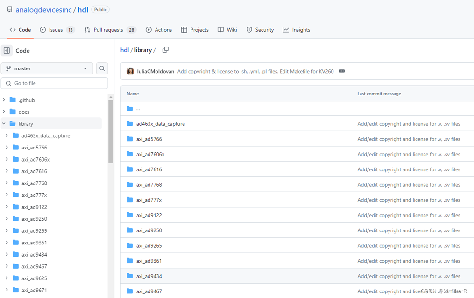Click the folder icon of axi_ad7606x in the file list
The height and width of the screenshot is (298, 474).
(x=130, y=154)
